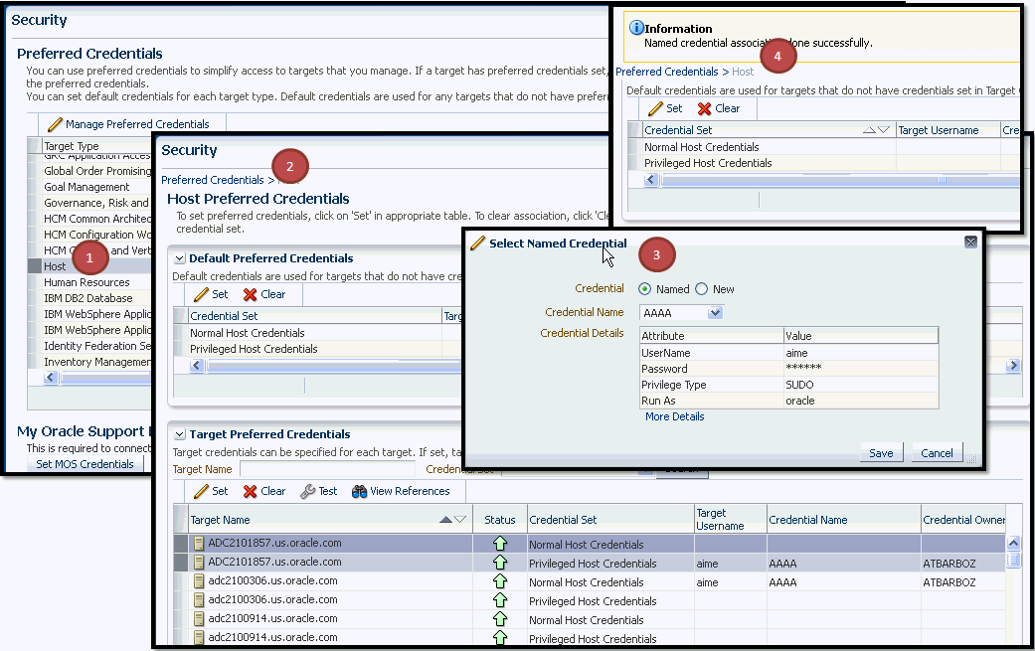Click Run As oracle value
This screenshot has height=651, width=1035.
click(x=800, y=401)
